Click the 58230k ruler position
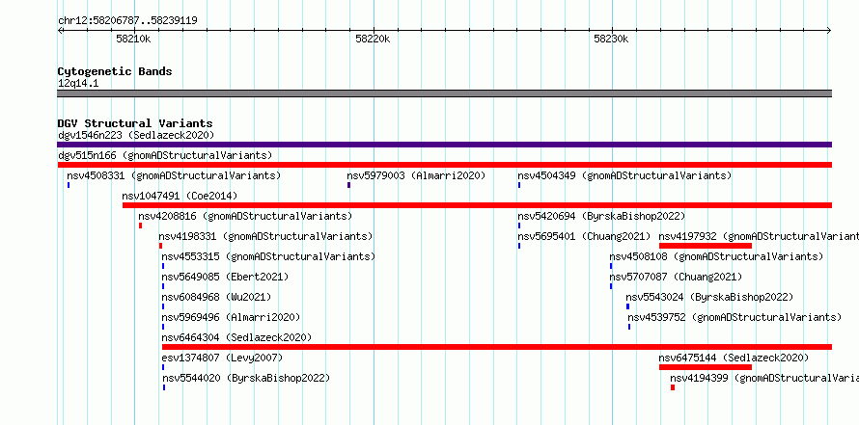The height and width of the screenshot is (425, 859). [x=611, y=39]
